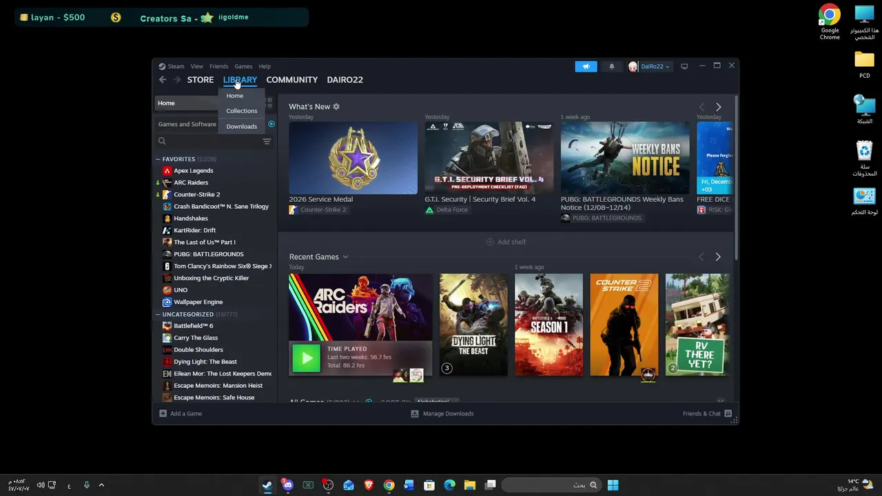The image size is (882, 496).
Task: Click the plus icon on Add a Game
Action: click(163, 413)
